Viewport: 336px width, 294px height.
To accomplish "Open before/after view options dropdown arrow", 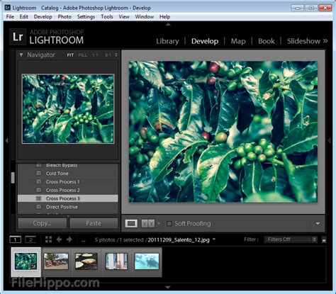I will [159, 223].
